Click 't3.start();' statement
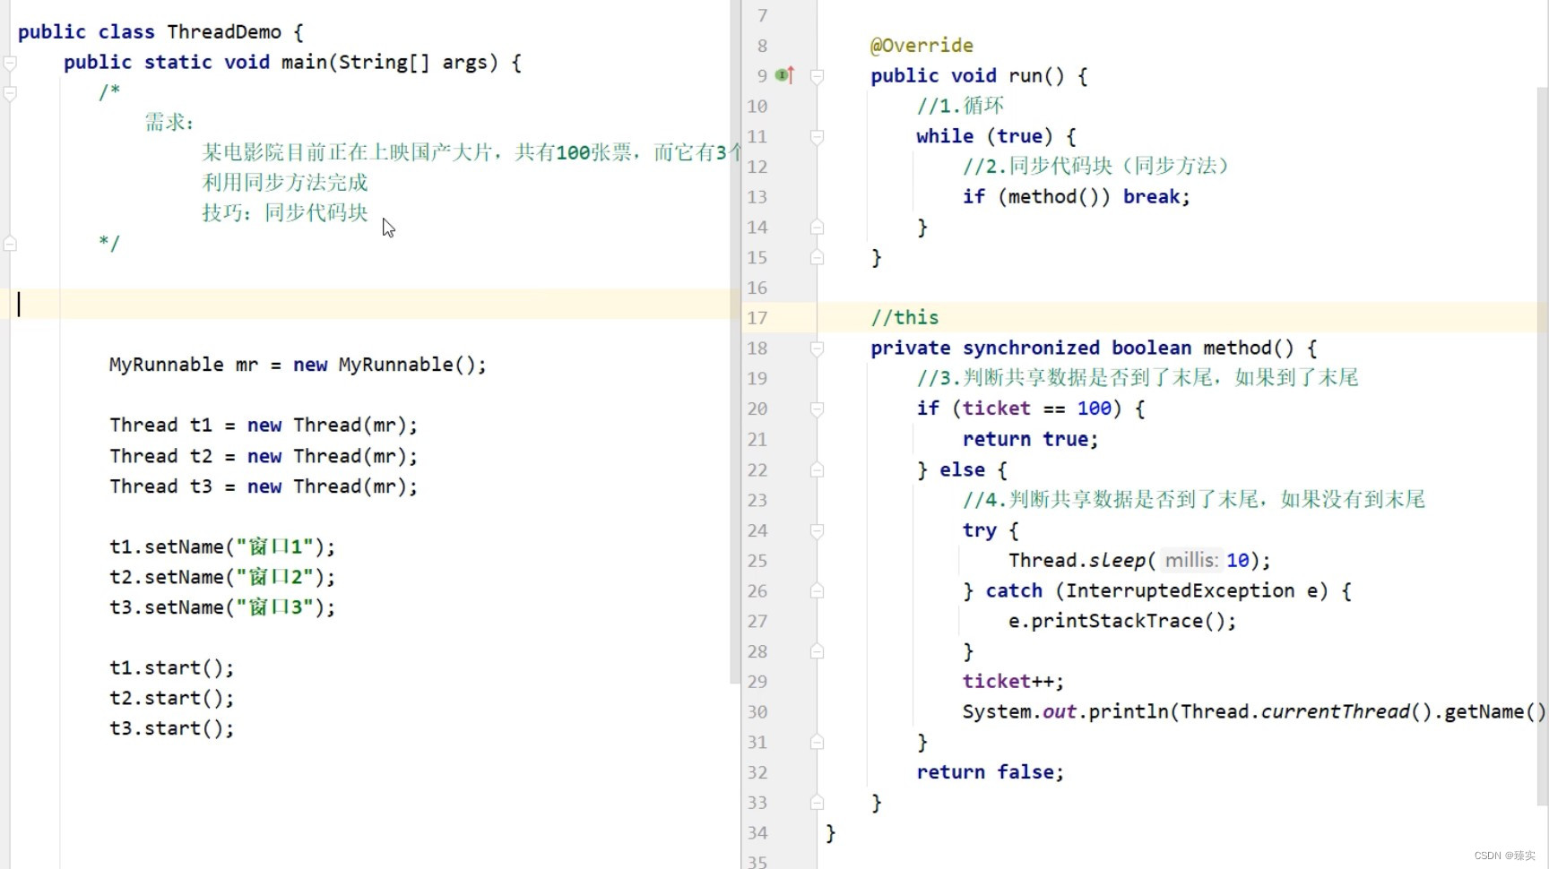Screen dimensions: 1549x869 click(171, 729)
